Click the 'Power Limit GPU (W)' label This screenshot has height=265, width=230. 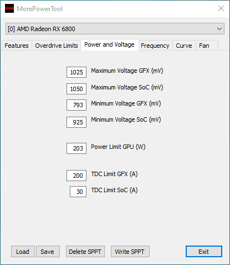(x=118, y=147)
